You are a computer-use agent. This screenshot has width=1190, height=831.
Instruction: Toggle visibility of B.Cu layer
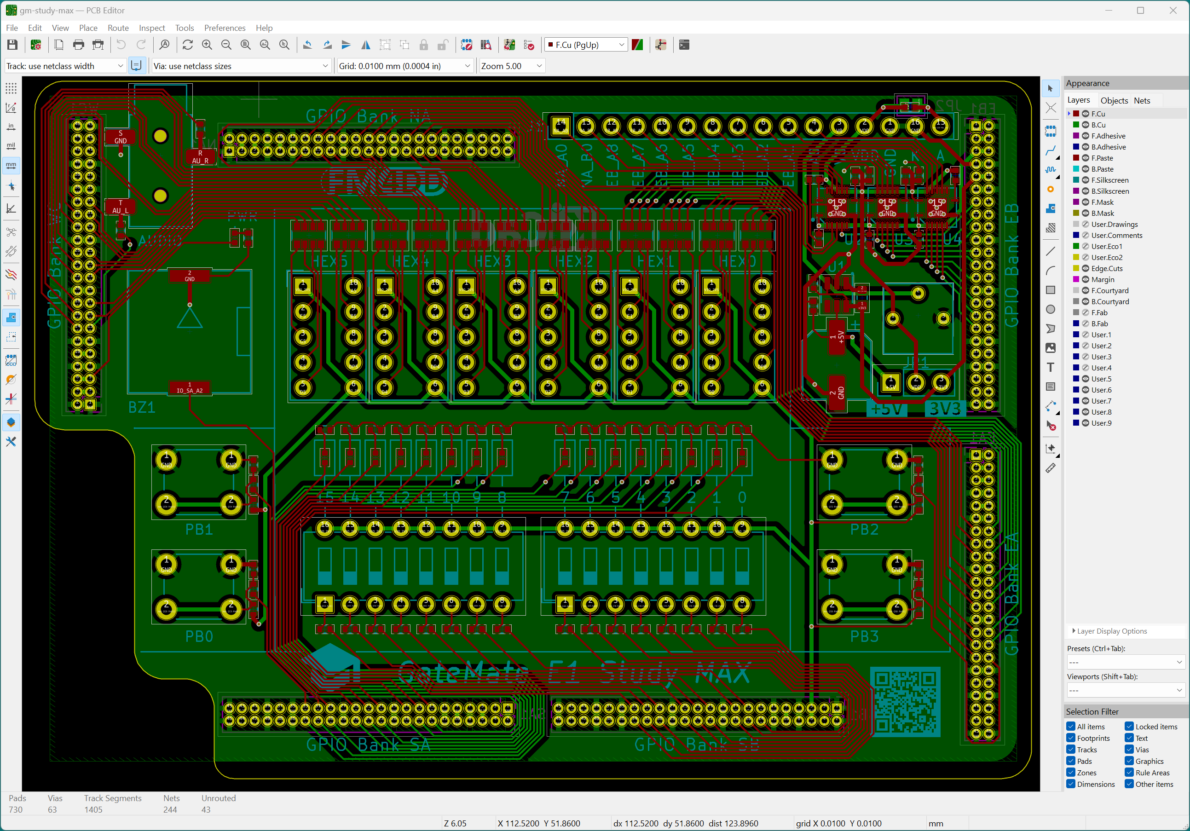click(1085, 125)
